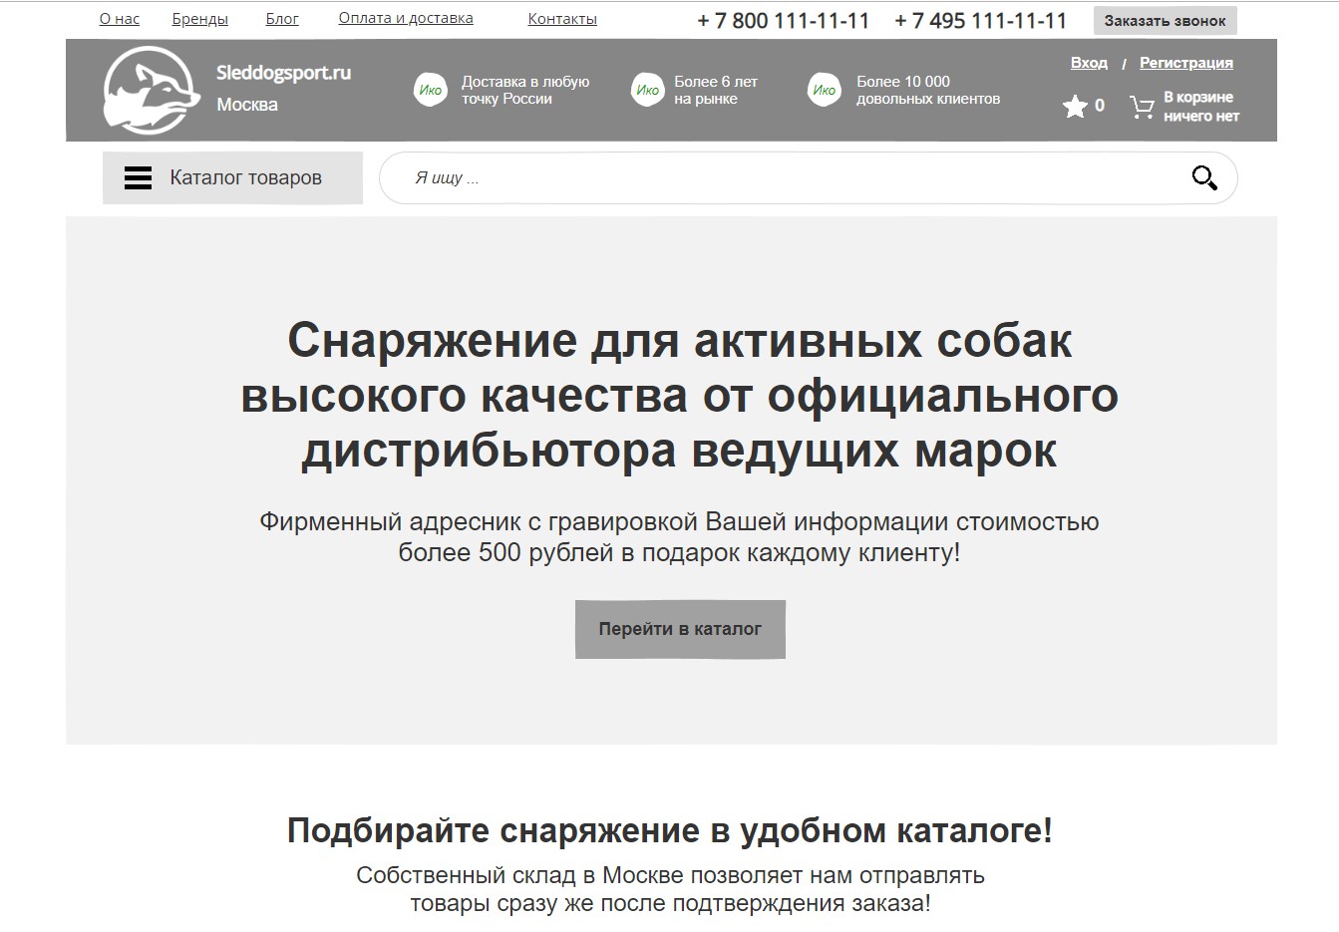Open favorites via the star icon
1339x932 pixels.
click(x=1075, y=106)
